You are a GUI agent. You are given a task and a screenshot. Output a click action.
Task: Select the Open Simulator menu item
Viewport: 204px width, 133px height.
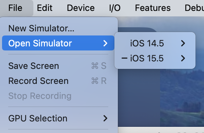coord(58,43)
